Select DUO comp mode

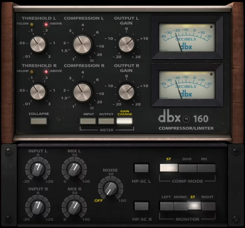pos(188,168)
